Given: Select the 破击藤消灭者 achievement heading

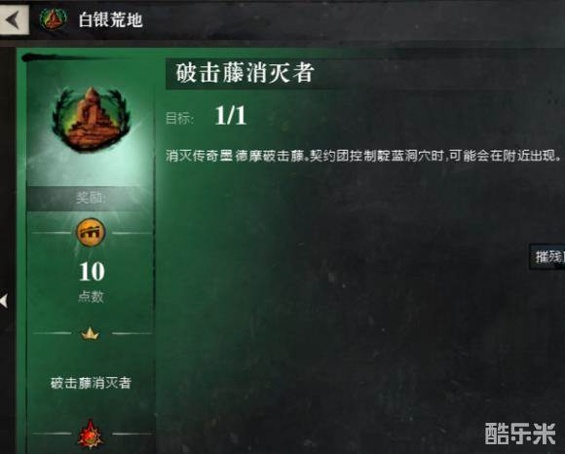Looking at the screenshot, I should 245,73.
